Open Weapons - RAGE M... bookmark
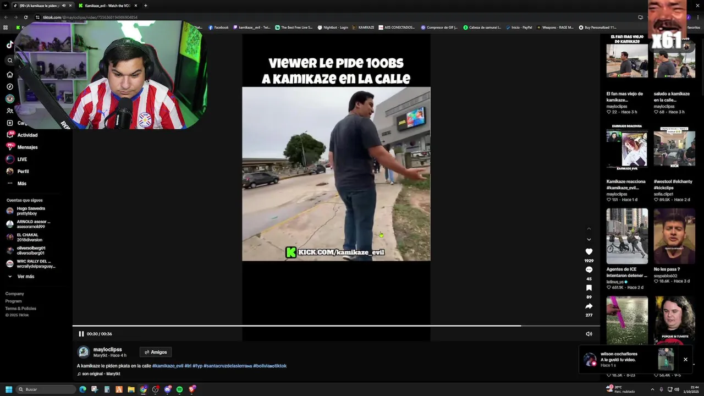This screenshot has width=704, height=396. (554, 28)
